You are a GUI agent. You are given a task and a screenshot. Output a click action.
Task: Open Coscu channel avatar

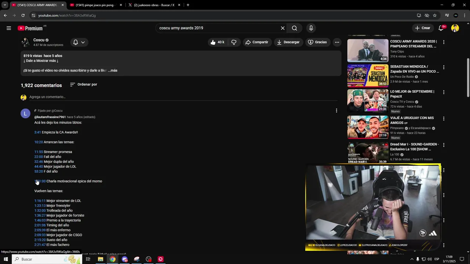coord(25,42)
